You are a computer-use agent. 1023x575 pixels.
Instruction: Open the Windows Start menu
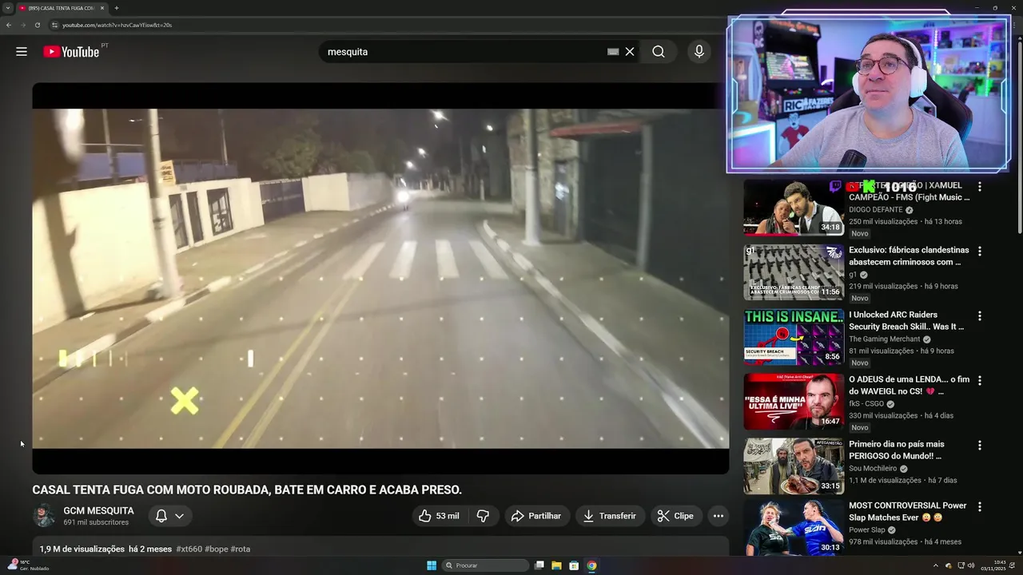click(x=432, y=565)
